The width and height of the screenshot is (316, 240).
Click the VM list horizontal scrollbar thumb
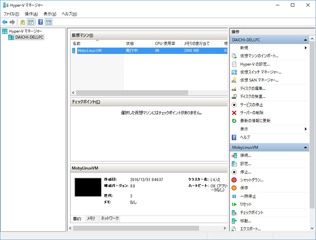[132, 93]
